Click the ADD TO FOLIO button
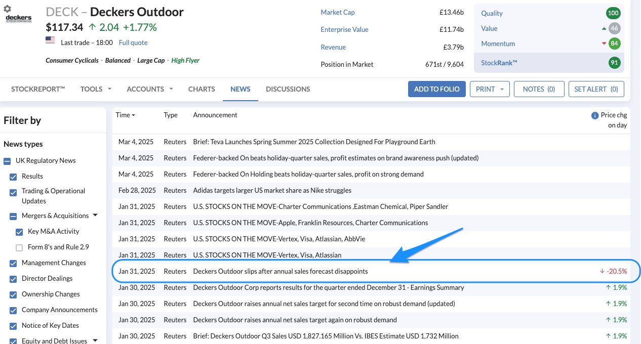The width and height of the screenshot is (641, 344). coord(437,89)
